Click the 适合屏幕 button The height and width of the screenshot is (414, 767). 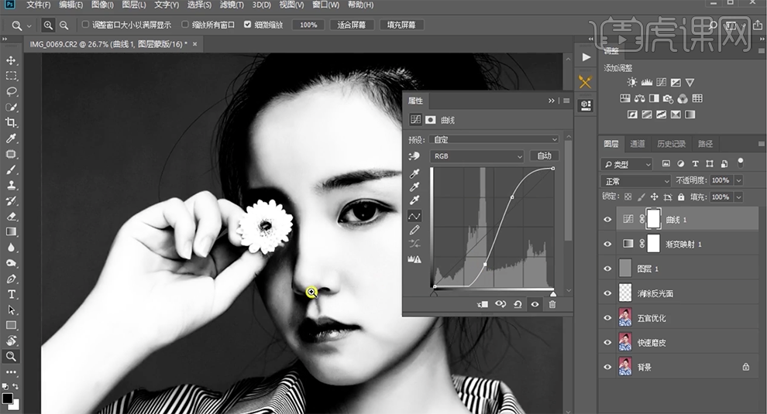click(x=351, y=25)
